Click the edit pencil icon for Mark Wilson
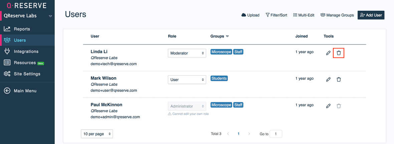Viewport: 394px width, 144px height. pos(328,80)
